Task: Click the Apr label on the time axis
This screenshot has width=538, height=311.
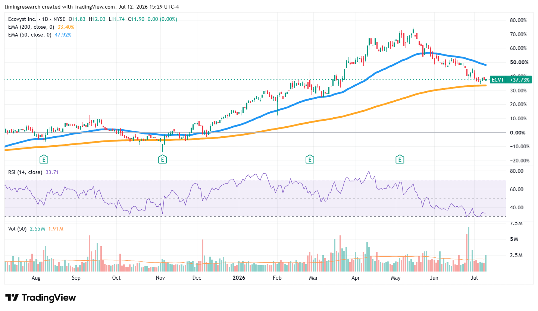Action: pyautogui.click(x=356, y=278)
